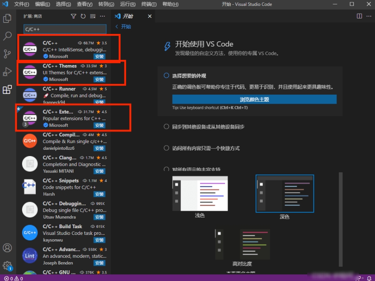Image resolution: width=375 pixels, height=281 pixels.
Task: Open notifications bell in status bar
Action: coord(369,278)
